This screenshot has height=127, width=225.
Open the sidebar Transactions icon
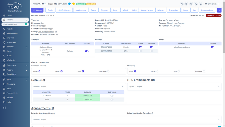pos(4,42)
